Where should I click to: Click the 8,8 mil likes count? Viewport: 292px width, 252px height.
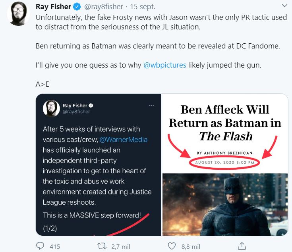coord(191,246)
